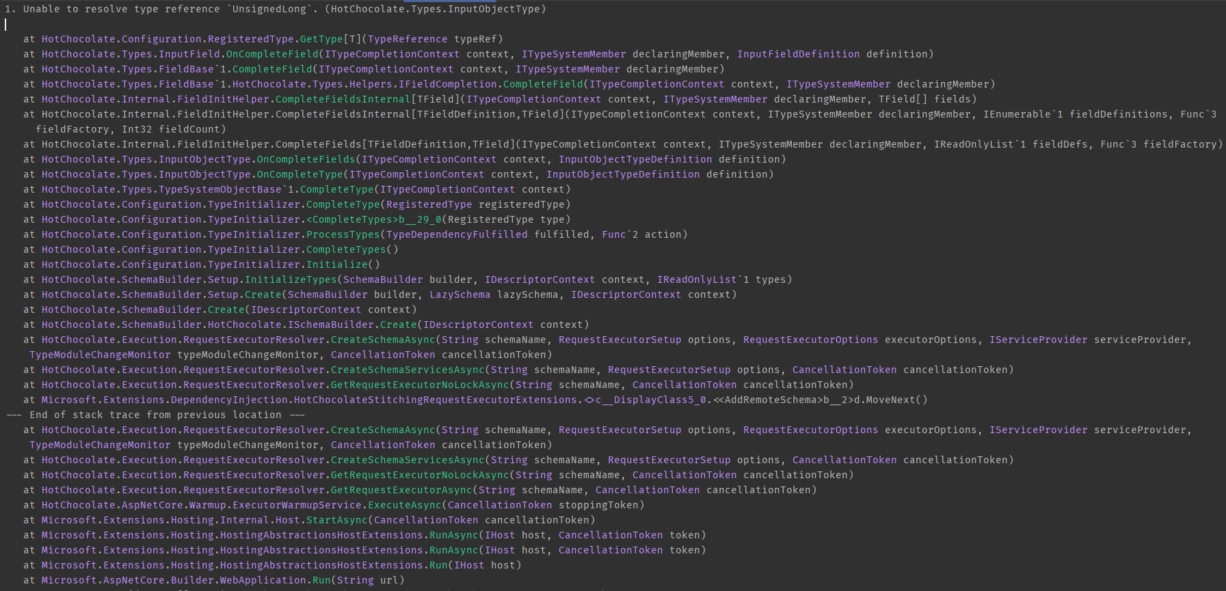Click the HotChocolateStitchingRequestExecutorExtensions MoveNext line
Screen dimensions: 1226x591
coord(475,400)
